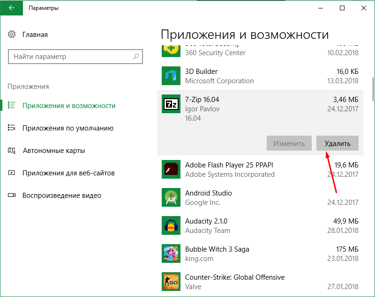The width and height of the screenshot is (375, 297).
Task: Select the Android Studio icon
Action: 171,197
